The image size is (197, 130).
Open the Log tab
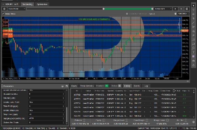[x=146, y=86]
